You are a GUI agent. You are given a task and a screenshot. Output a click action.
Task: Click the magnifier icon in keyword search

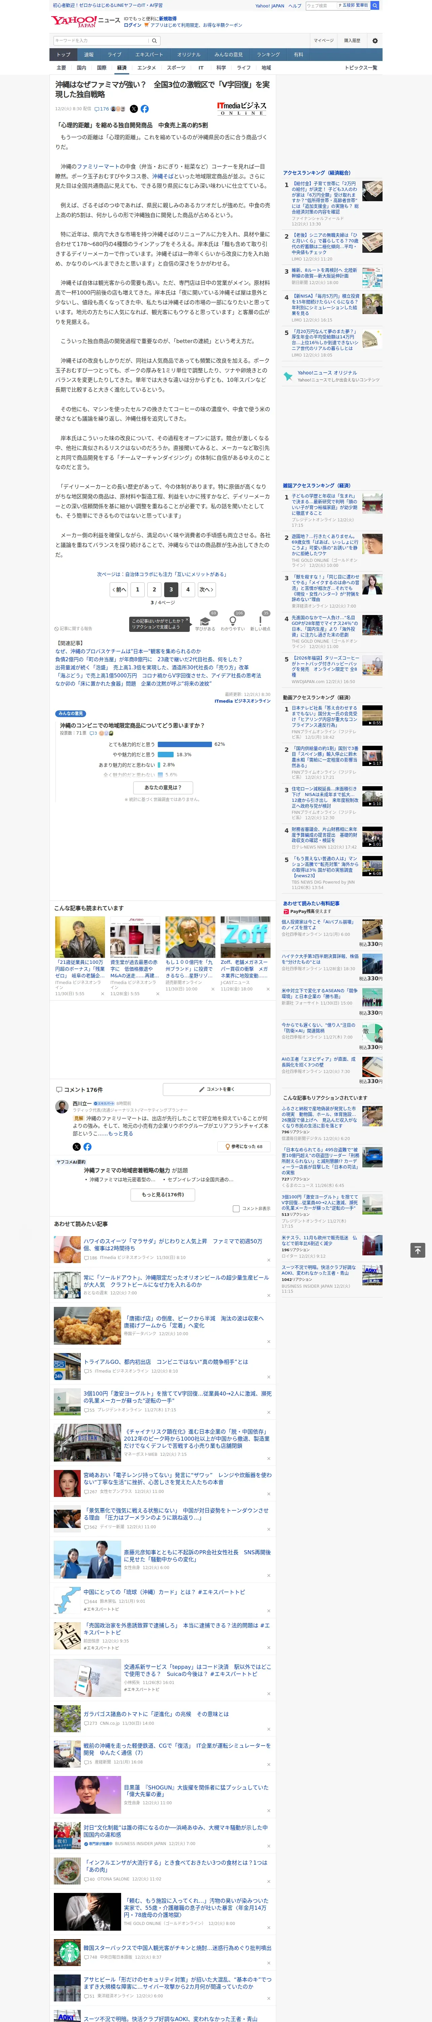coord(154,40)
